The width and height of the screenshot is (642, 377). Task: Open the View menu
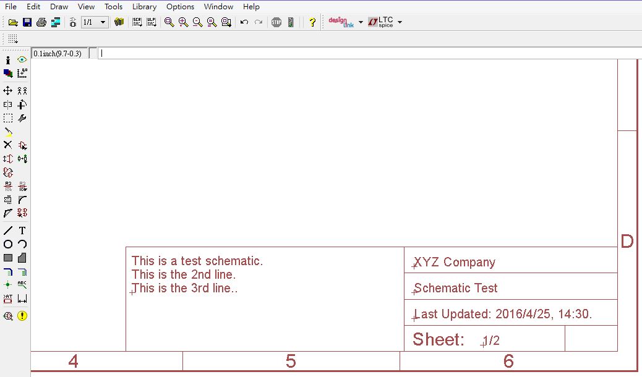pos(86,7)
